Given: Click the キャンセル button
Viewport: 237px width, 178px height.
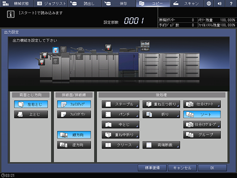Looking at the screenshot, I should [182, 168].
